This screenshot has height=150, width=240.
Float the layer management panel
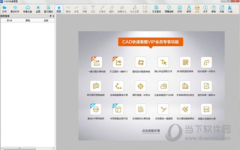pyautogui.click(x=50, y=16)
